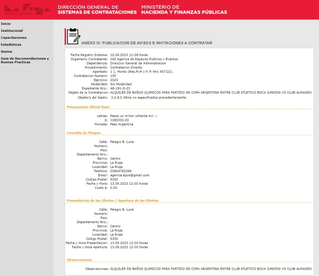Open the Institucional menu item
Image resolution: width=319 pixels, height=276 pixels.
(12, 31)
